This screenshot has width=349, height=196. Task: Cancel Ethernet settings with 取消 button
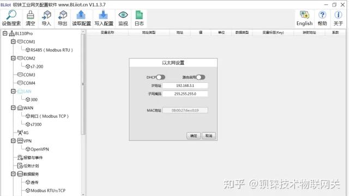pyautogui.click(x=208, y=136)
